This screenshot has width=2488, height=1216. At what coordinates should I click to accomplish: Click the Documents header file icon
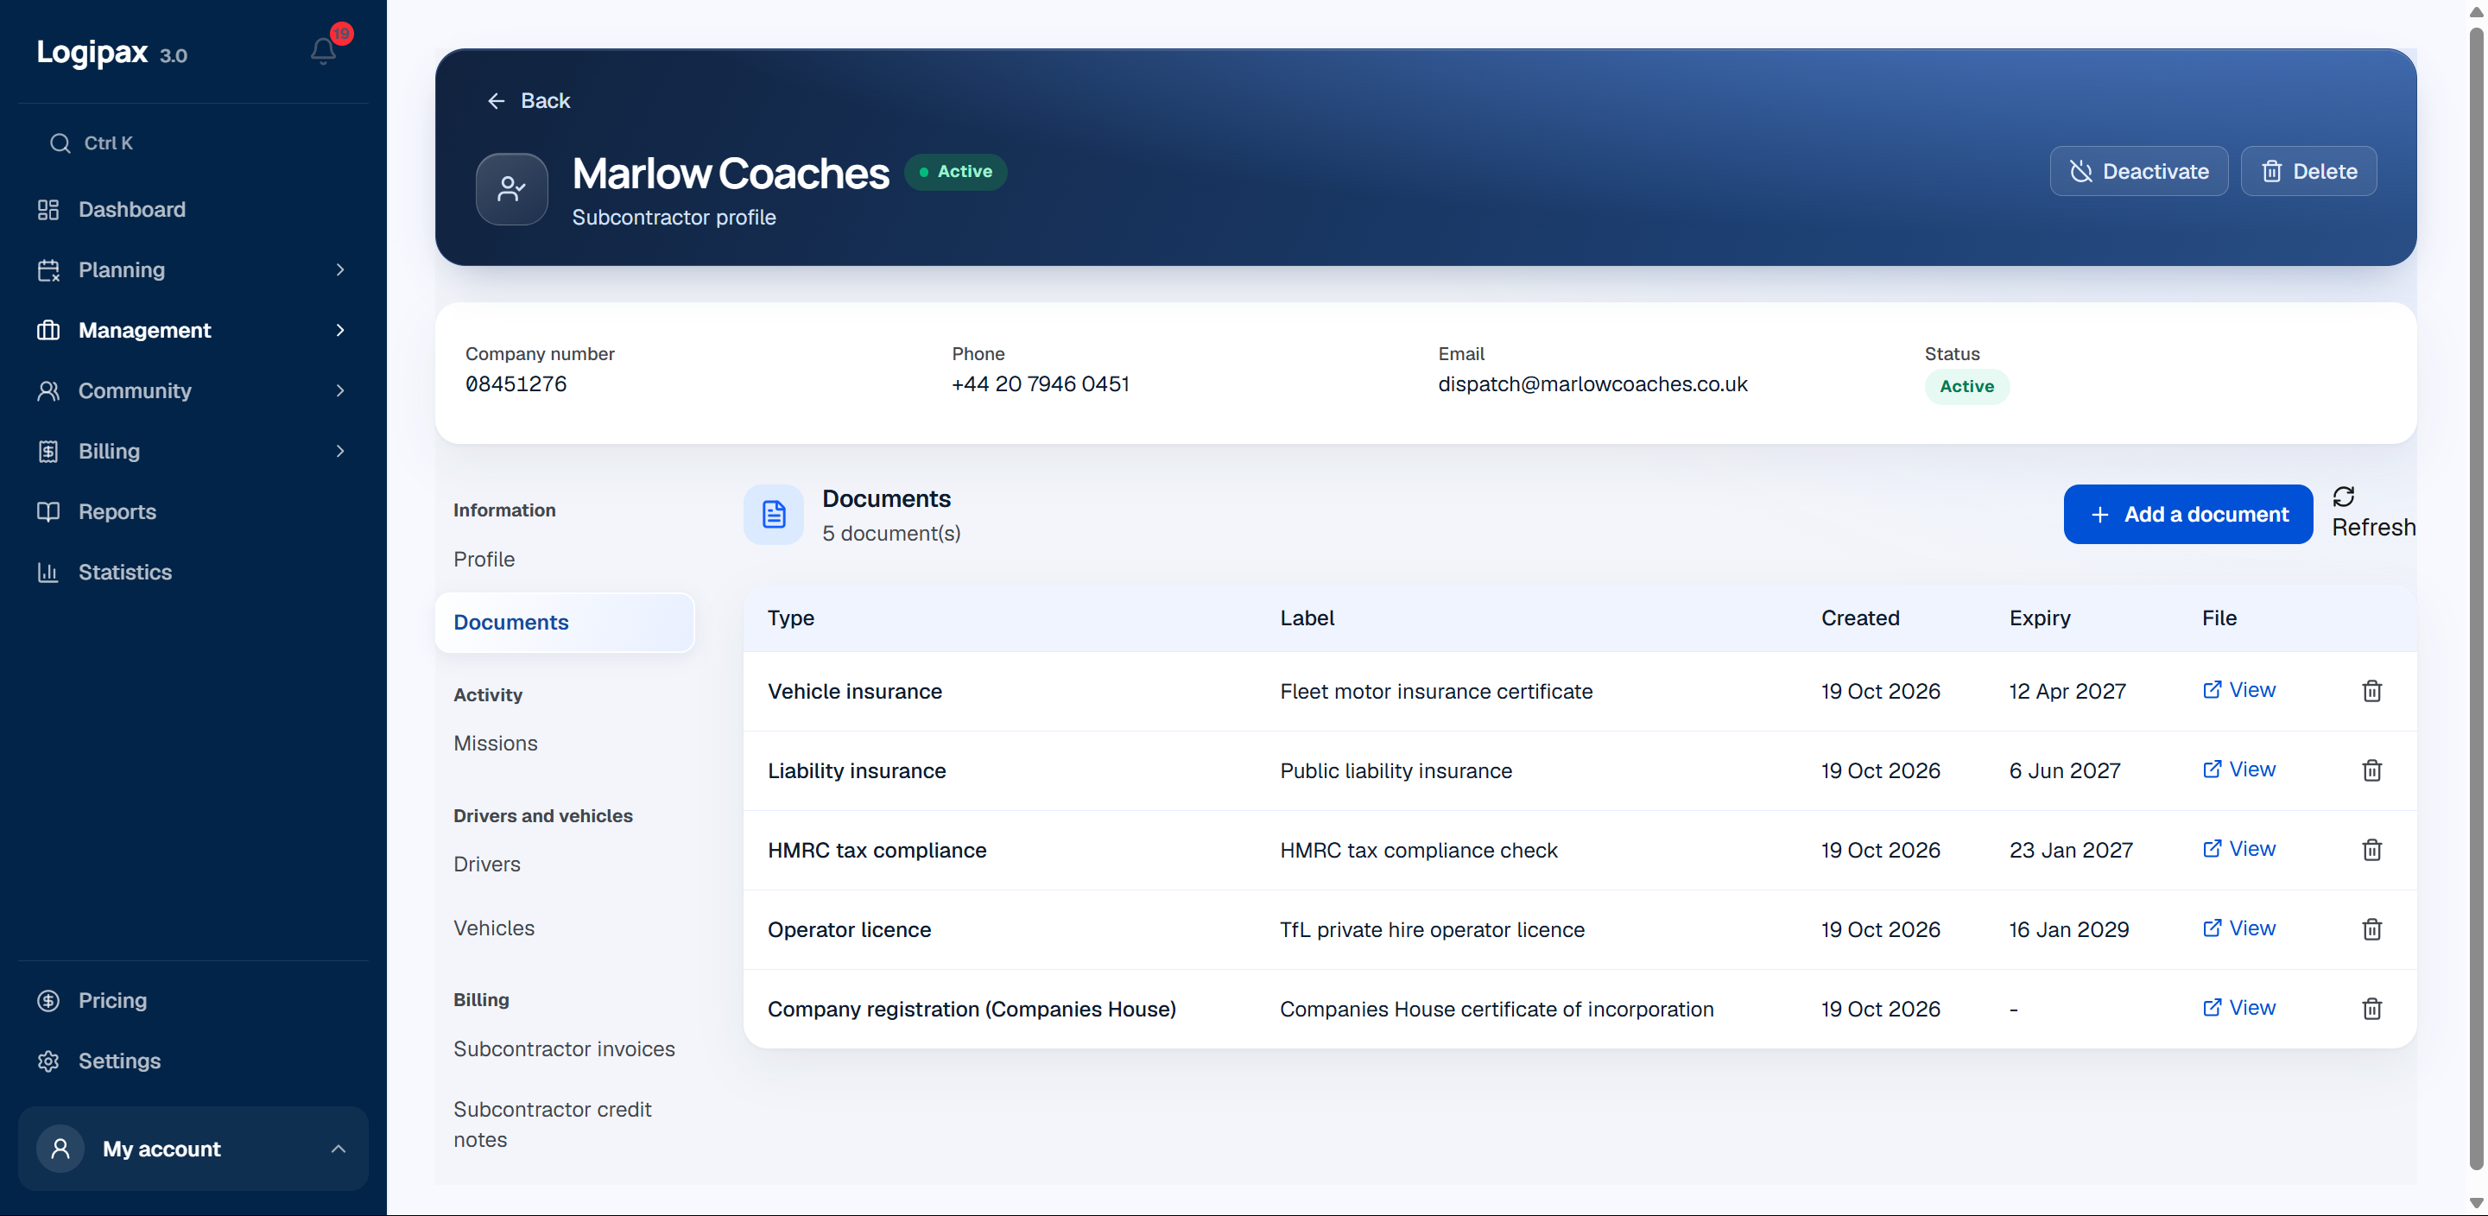tap(774, 514)
